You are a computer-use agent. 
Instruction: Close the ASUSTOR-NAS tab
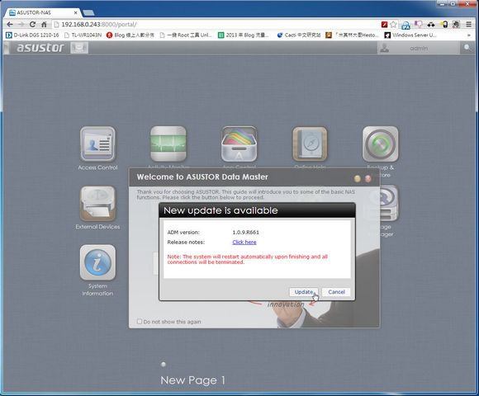pyautogui.click(x=75, y=13)
